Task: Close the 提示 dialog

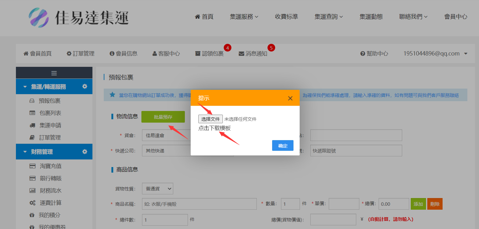Action: point(290,98)
